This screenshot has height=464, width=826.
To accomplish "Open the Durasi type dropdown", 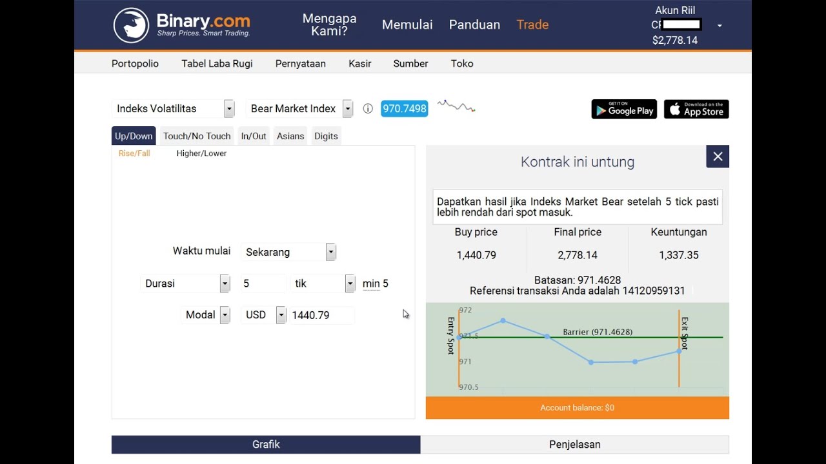I will [x=185, y=284].
